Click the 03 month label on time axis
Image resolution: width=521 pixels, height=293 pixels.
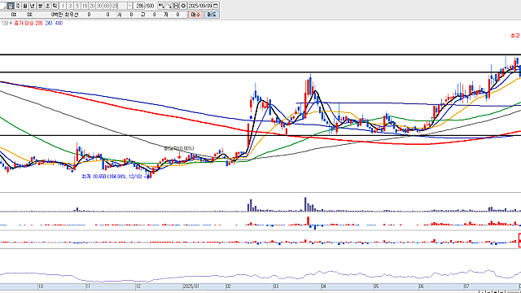pyautogui.click(x=276, y=286)
